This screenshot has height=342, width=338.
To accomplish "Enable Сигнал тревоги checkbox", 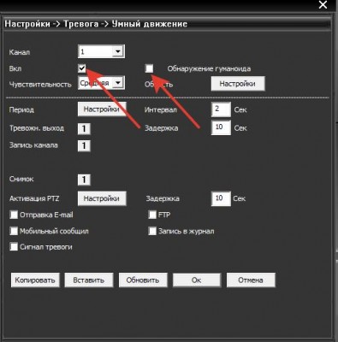I will [14, 246].
